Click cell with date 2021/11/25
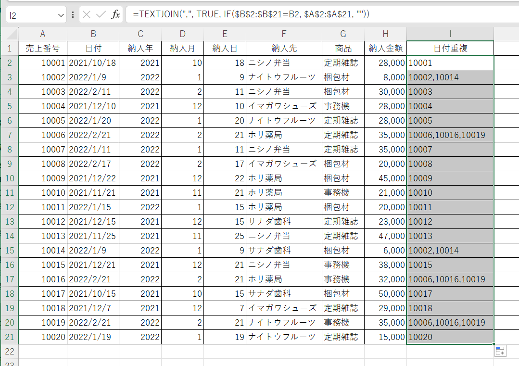This screenshot has height=366, width=519. click(x=93, y=236)
